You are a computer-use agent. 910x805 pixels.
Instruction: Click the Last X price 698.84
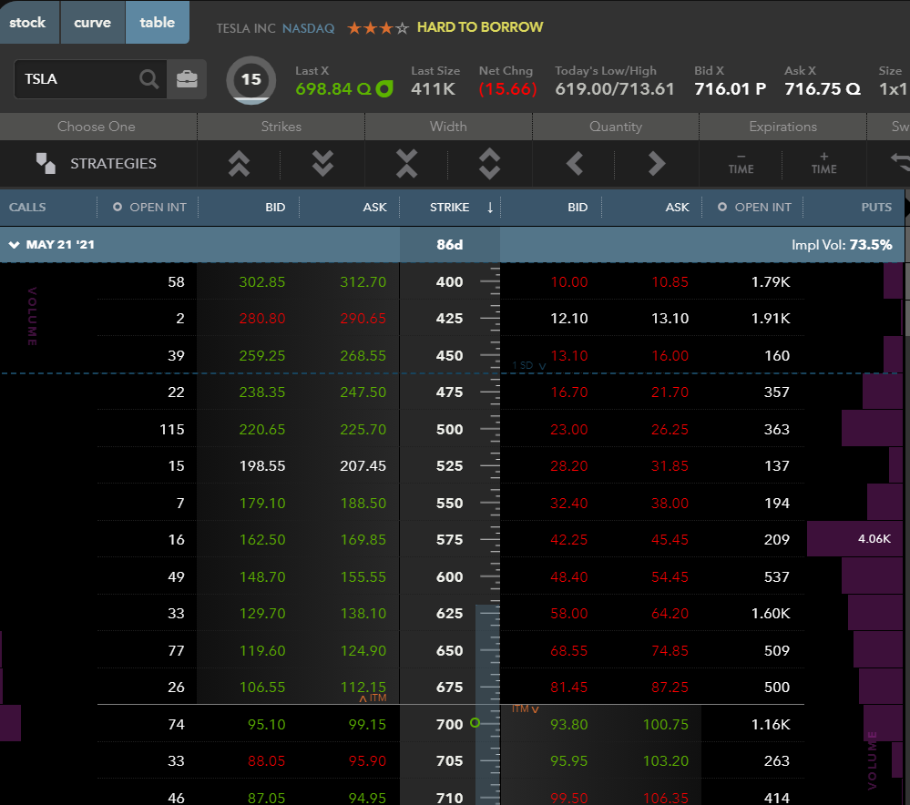click(324, 89)
